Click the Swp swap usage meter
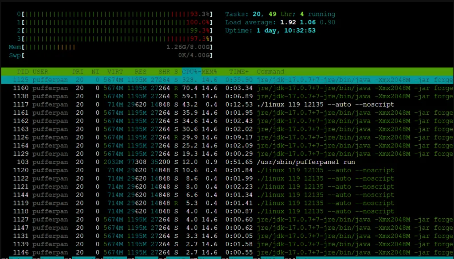The image size is (454, 259). tap(111, 55)
